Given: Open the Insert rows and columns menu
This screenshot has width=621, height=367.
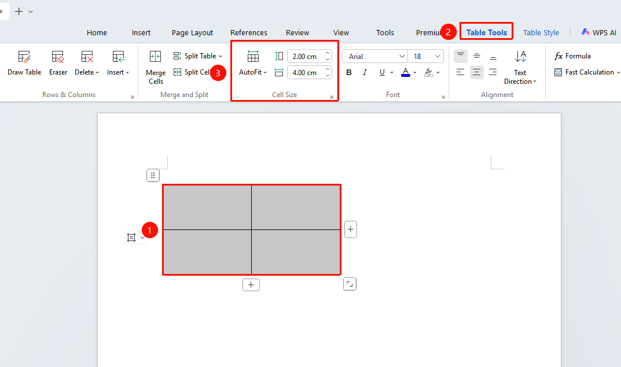Looking at the screenshot, I should coord(118,63).
